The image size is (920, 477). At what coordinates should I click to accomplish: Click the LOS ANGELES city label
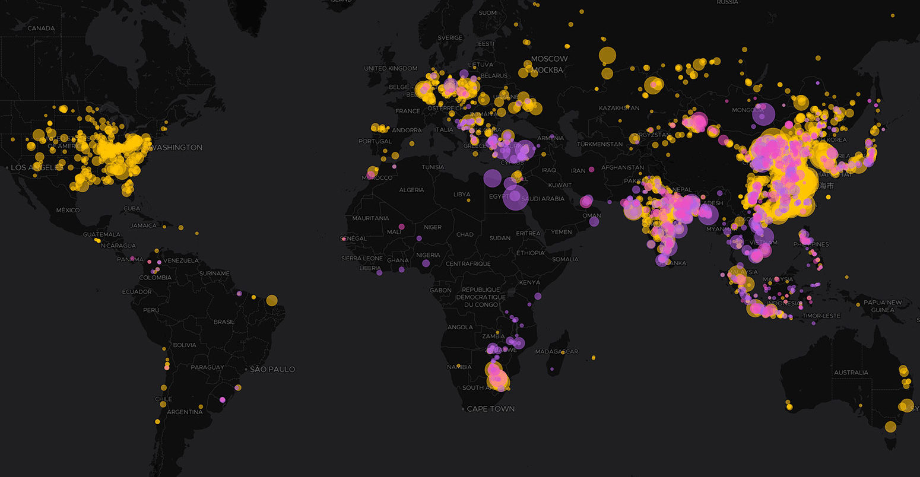37,168
